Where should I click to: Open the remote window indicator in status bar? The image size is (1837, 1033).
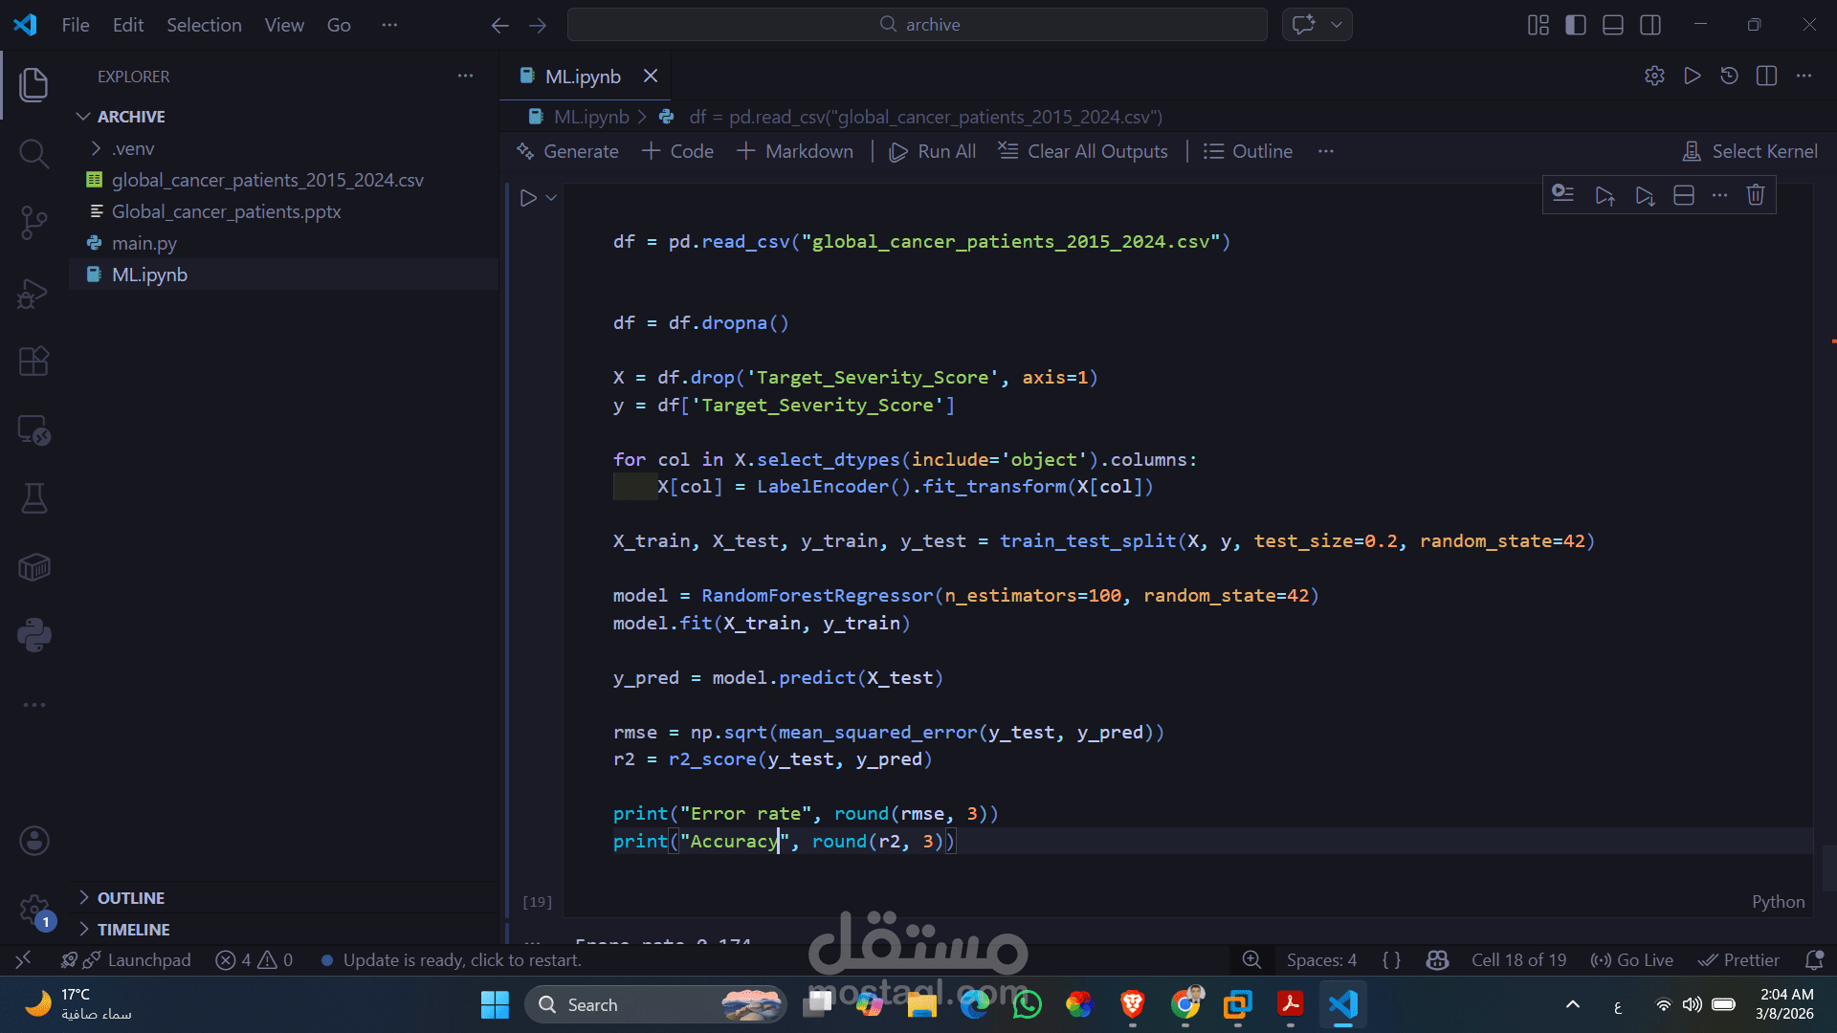24,959
